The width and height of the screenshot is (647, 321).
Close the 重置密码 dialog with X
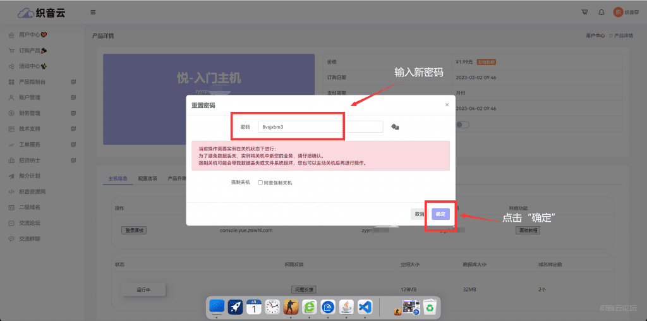tap(447, 105)
